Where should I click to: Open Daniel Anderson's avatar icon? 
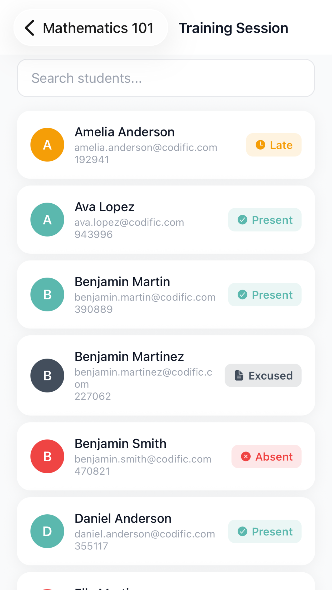[x=47, y=531]
